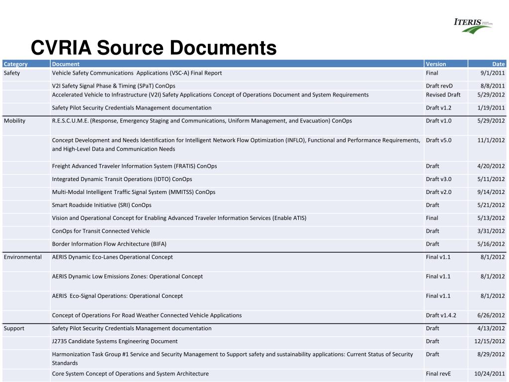Click the Enable ATIS Vision document
Screen dimensions: 509x382
coord(179,218)
